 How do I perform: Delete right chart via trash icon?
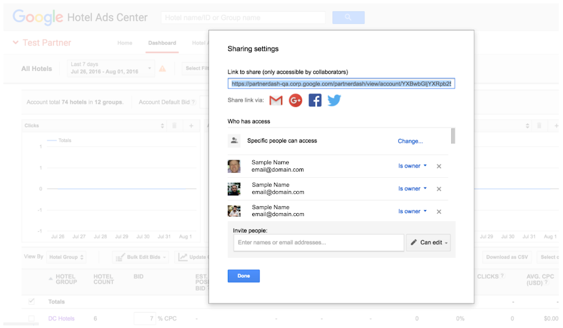(539, 126)
